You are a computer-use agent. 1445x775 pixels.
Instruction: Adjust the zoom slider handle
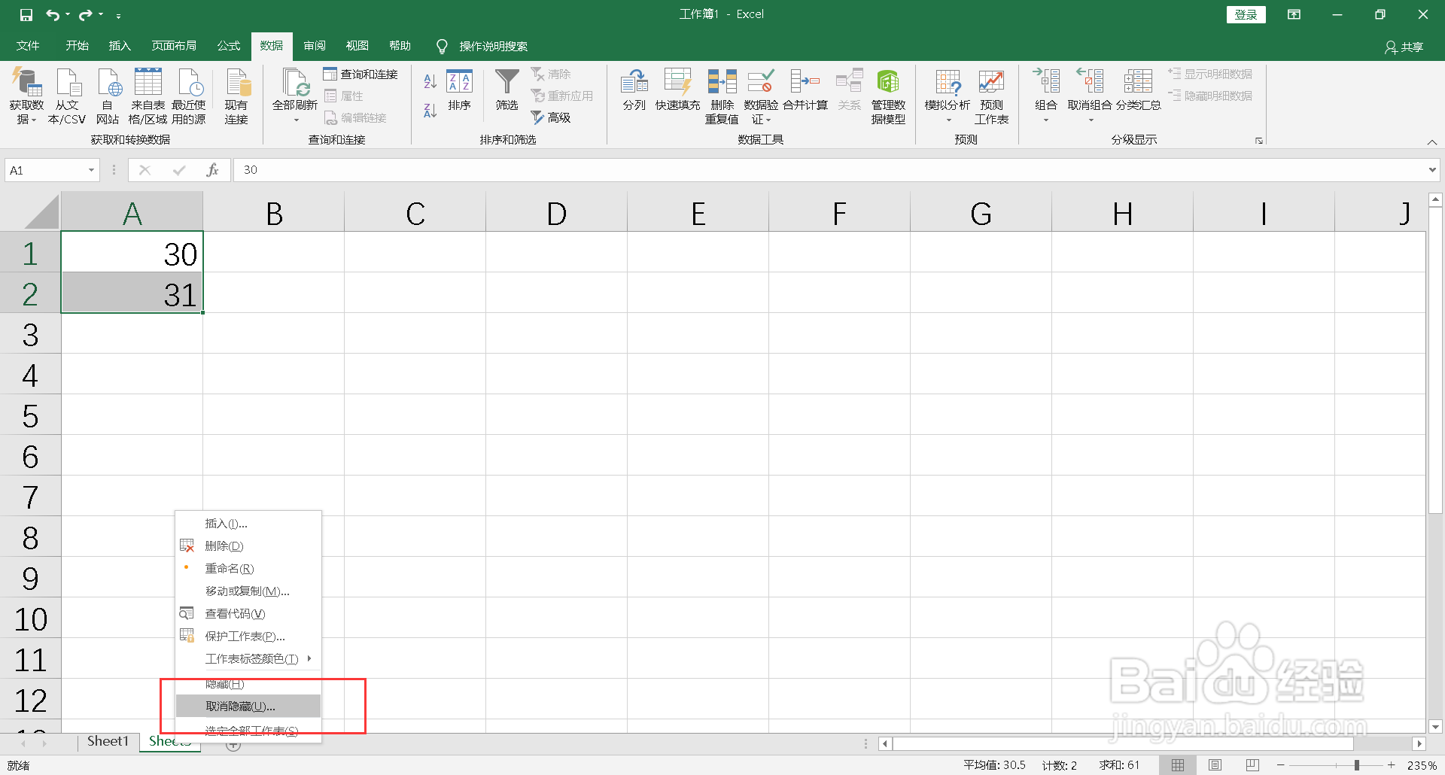(1356, 765)
